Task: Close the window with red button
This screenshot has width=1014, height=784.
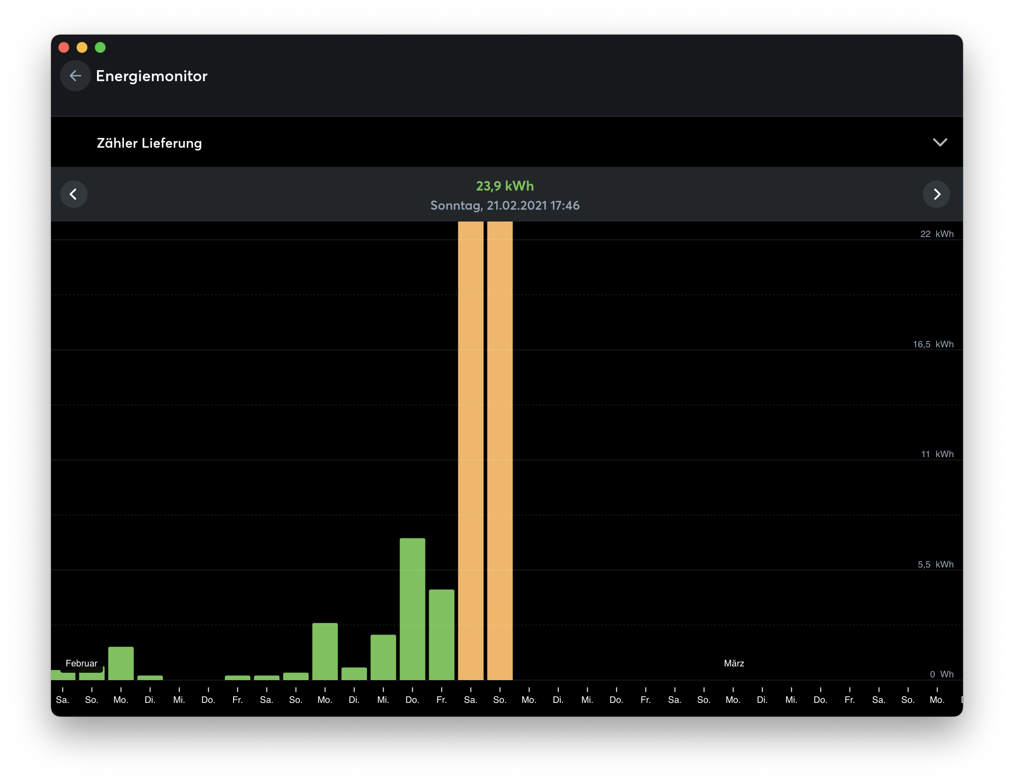Action: (x=64, y=47)
